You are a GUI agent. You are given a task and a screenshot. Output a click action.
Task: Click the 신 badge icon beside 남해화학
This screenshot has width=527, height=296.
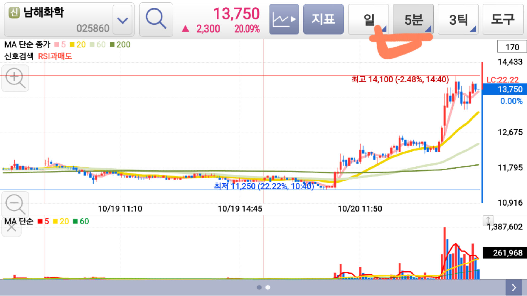pos(14,12)
